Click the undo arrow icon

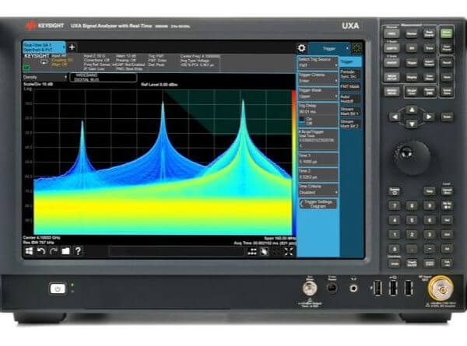coord(40,251)
